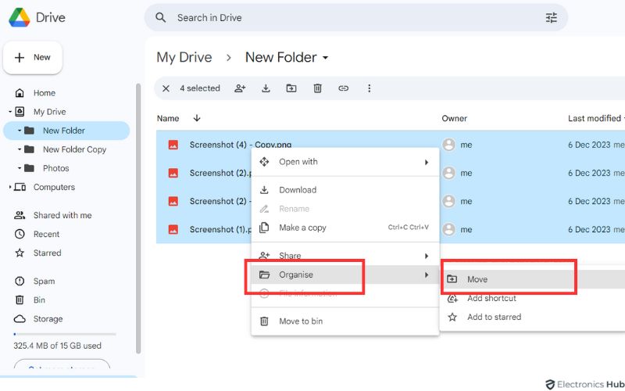Select My Drive in sidebar

coord(49,112)
